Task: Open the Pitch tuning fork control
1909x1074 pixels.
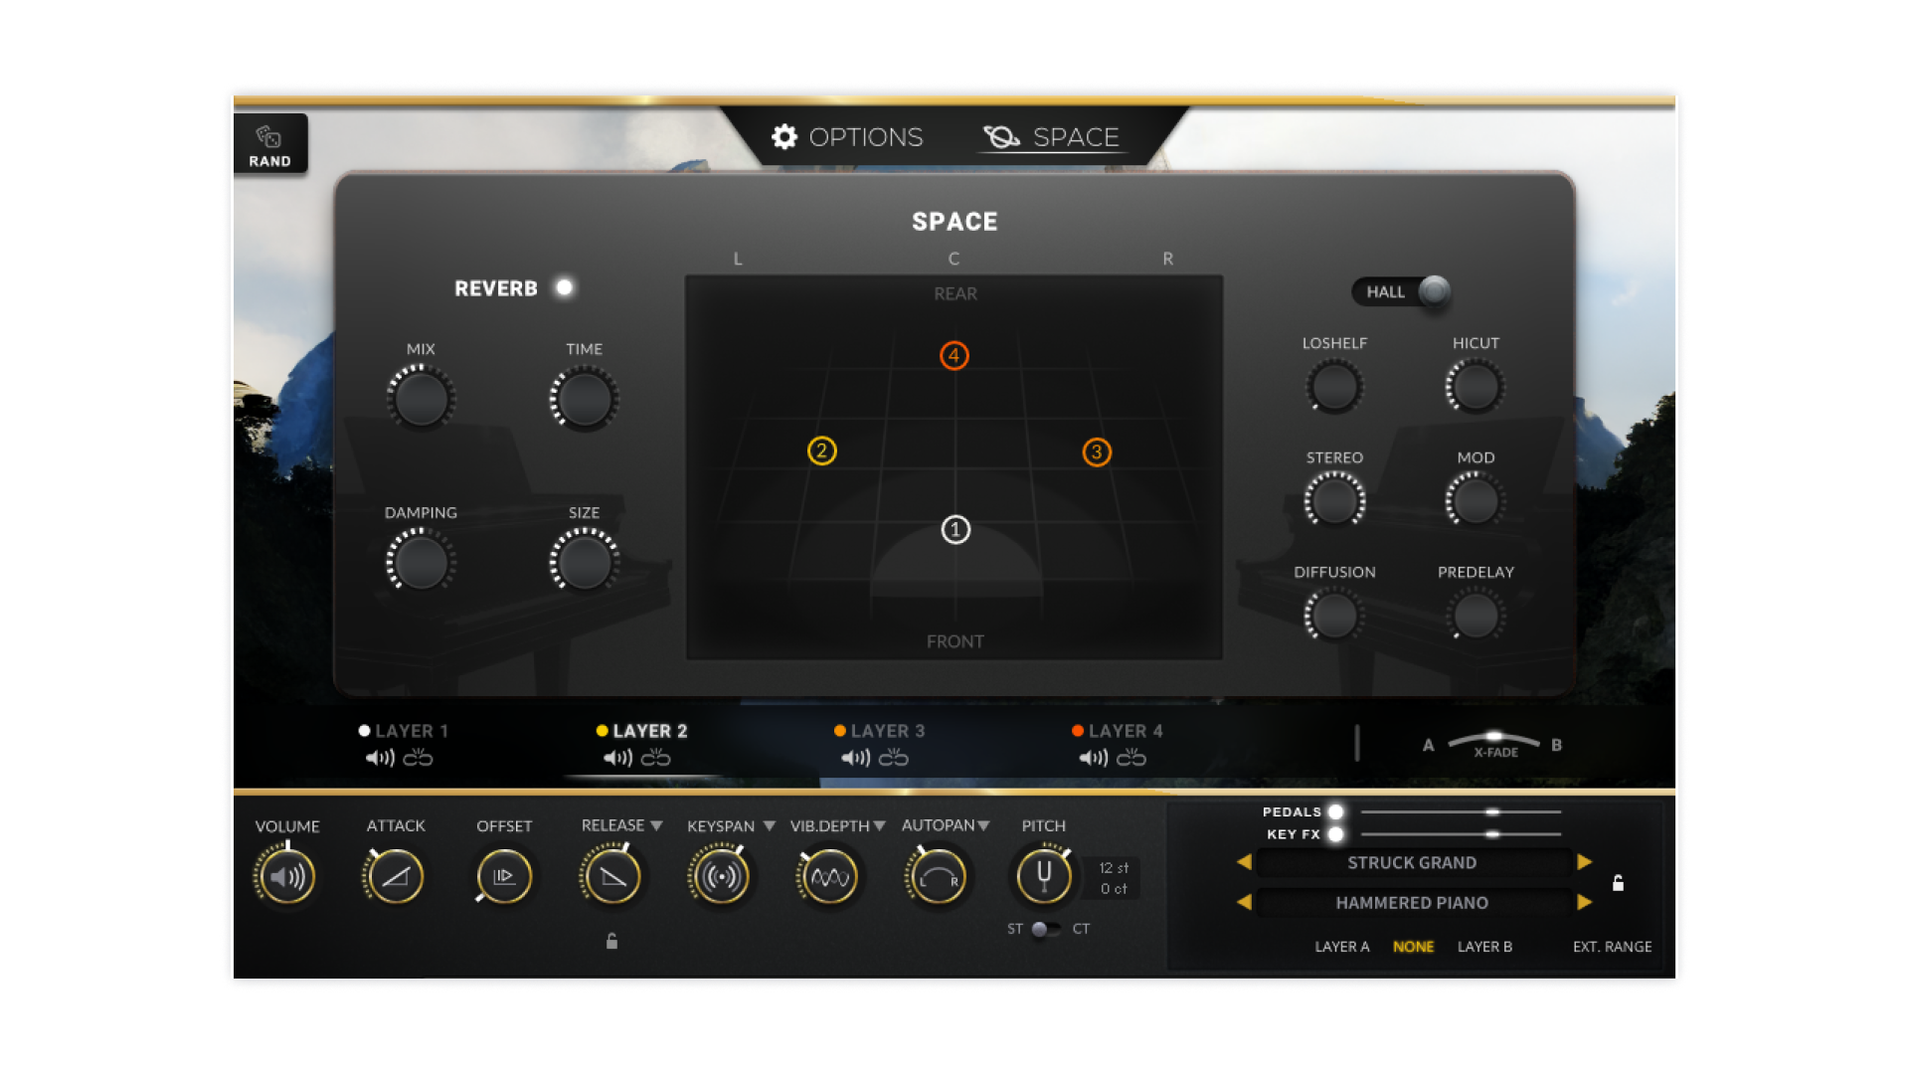Action: (1042, 875)
